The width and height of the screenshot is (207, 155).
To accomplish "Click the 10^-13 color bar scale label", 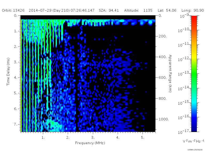I will click(x=184, y=74).
